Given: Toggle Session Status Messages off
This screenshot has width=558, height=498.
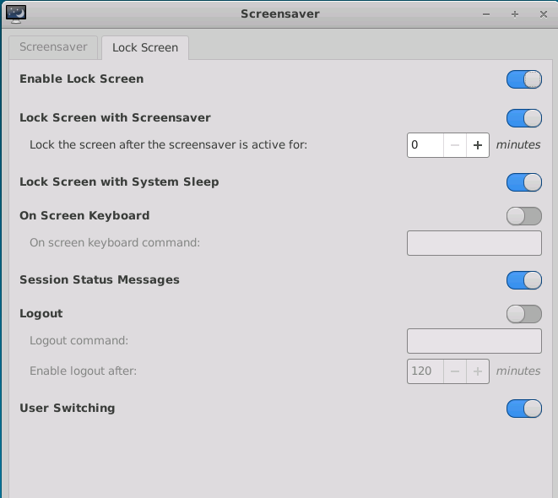Looking at the screenshot, I should (x=523, y=280).
